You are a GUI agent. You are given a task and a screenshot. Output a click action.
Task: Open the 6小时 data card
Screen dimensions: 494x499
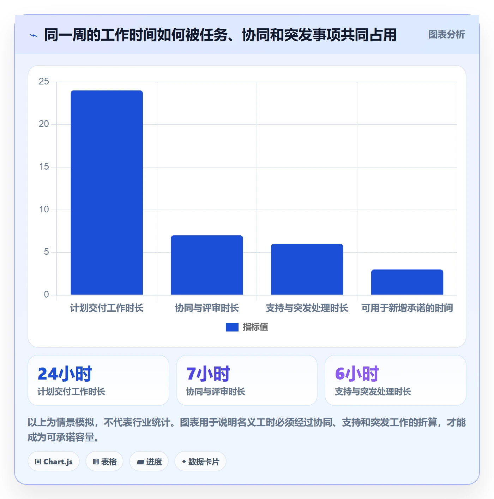tap(396, 380)
